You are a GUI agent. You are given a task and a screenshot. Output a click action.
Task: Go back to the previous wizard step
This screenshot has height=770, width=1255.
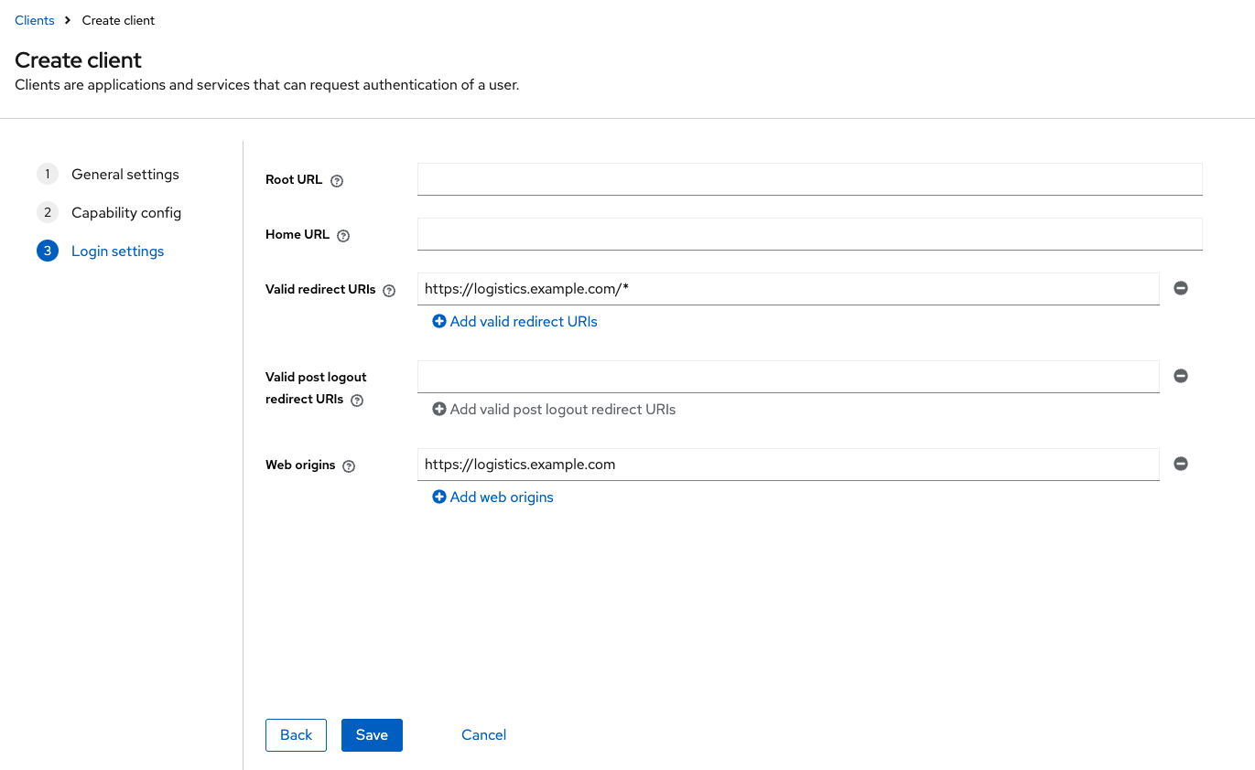coord(296,734)
